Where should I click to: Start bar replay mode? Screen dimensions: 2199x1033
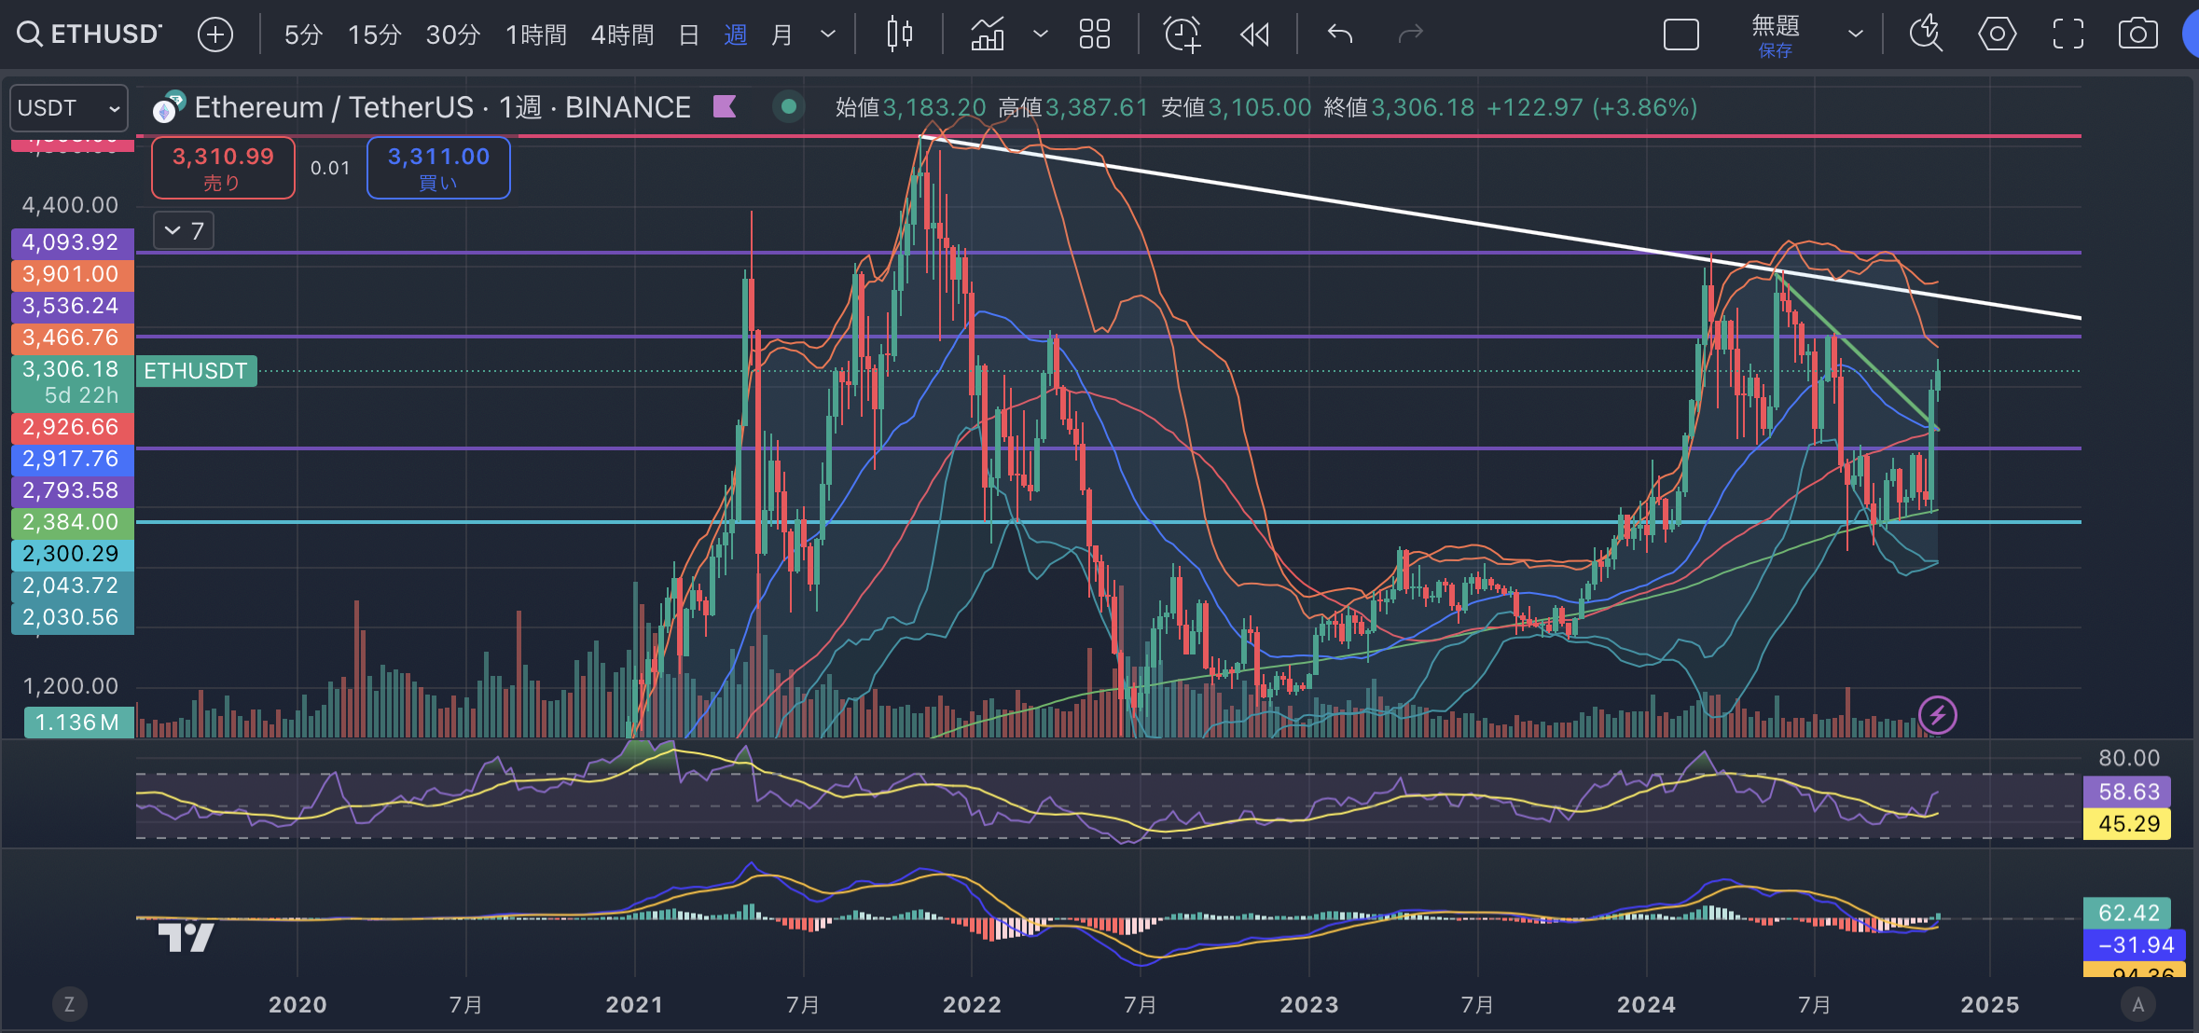(1255, 34)
